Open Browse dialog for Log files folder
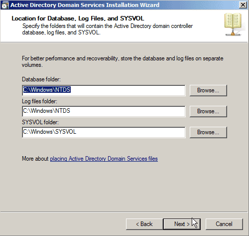The image size is (249, 236). pyautogui.click(x=208, y=111)
